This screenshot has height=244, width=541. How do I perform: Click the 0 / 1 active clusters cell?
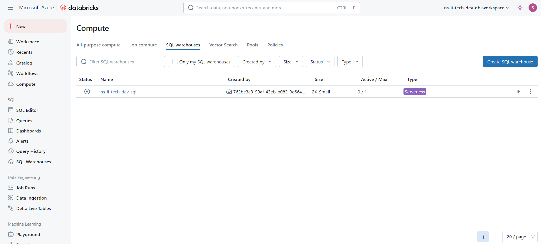click(362, 92)
